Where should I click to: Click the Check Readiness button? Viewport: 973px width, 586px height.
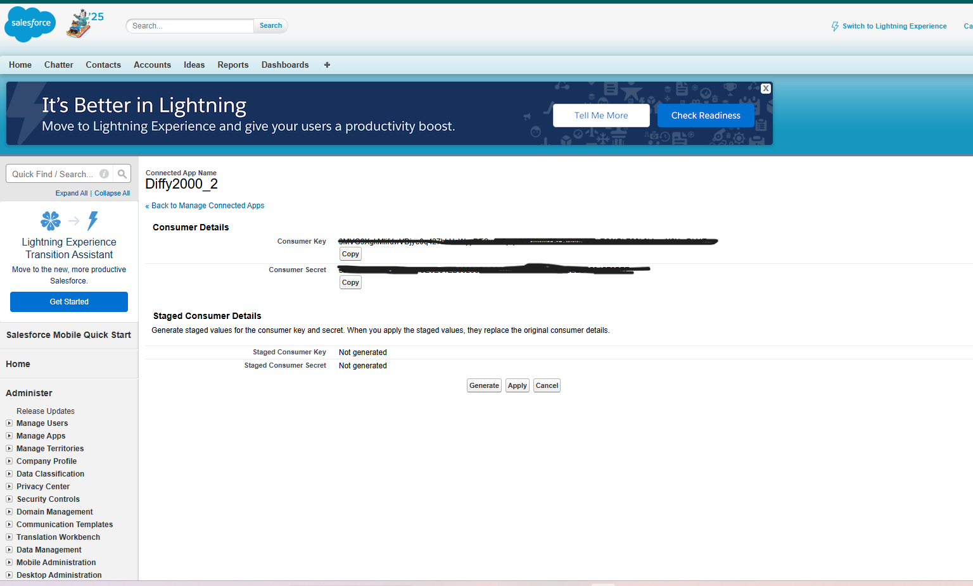(706, 115)
